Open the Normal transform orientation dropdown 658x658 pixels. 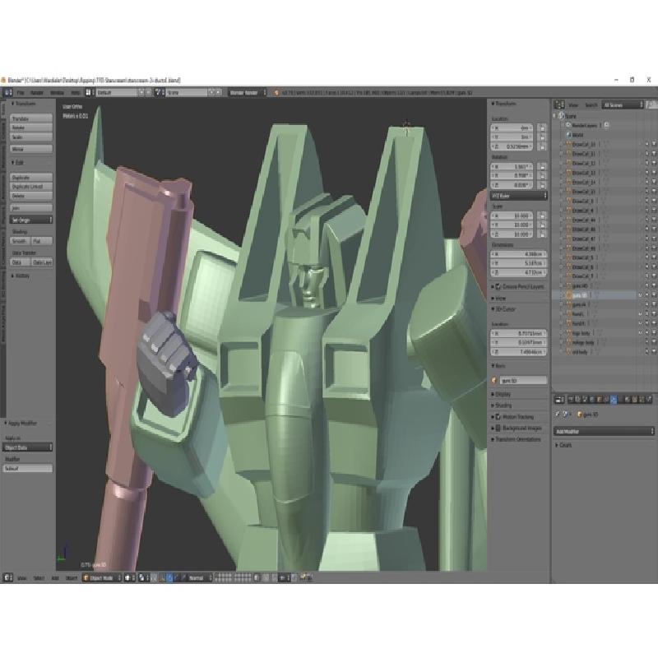[199, 578]
